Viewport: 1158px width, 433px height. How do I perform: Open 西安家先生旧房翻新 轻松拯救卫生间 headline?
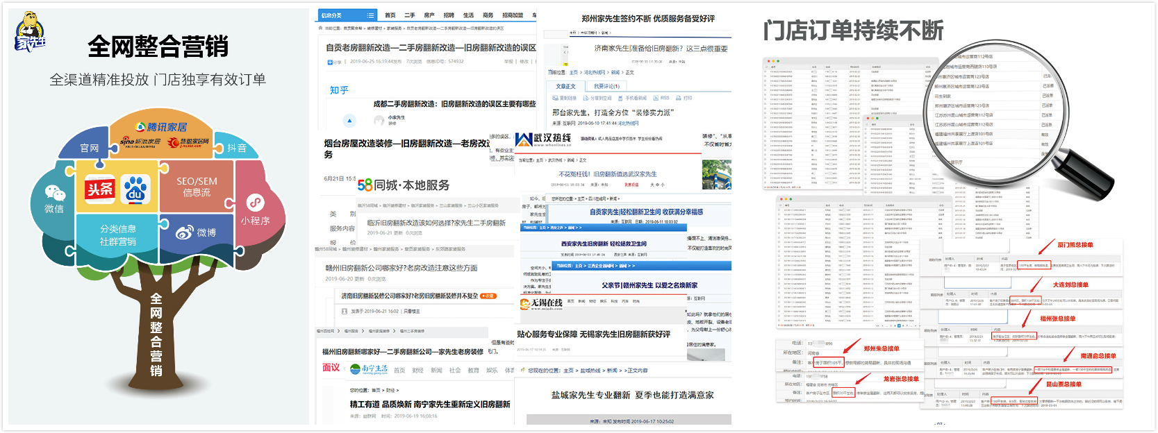click(x=604, y=244)
